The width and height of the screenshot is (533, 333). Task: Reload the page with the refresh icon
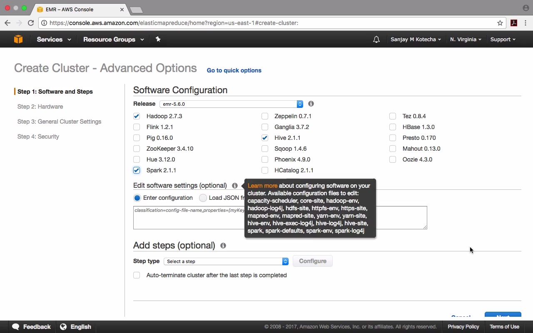[31, 23]
